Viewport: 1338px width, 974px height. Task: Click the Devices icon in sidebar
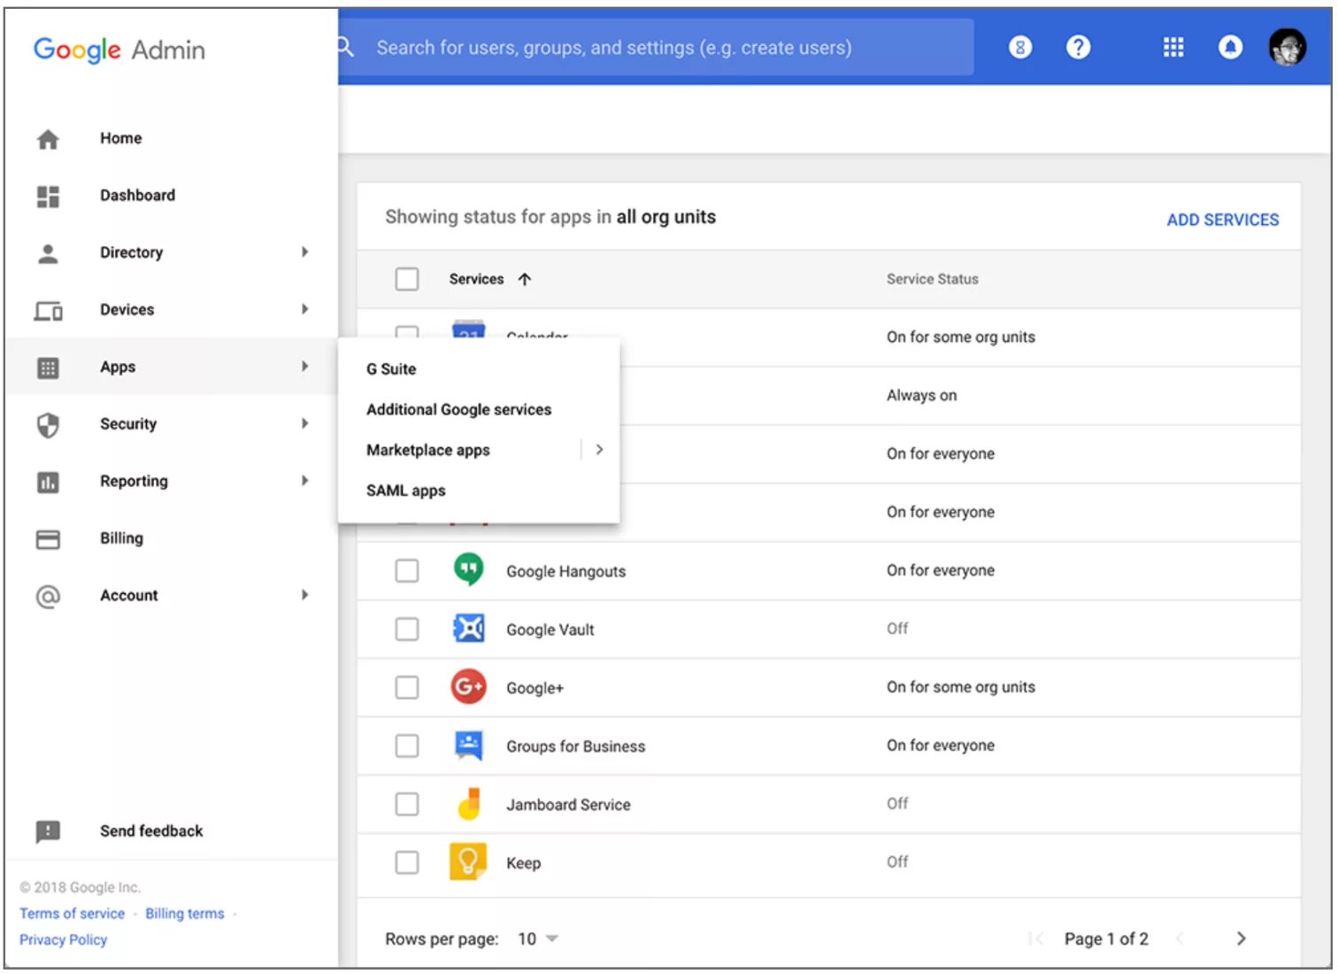pos(48,311)
